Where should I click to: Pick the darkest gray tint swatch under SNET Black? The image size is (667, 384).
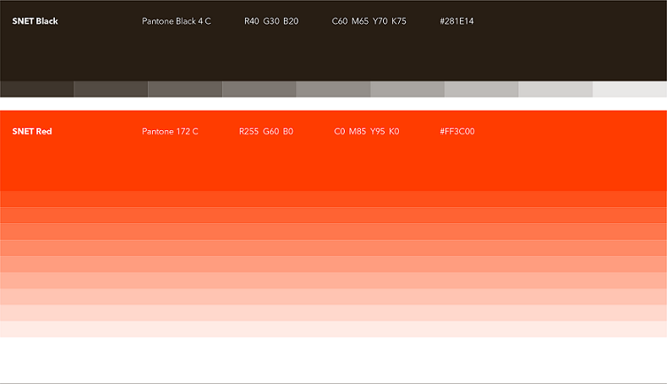[x=37, y=89]
